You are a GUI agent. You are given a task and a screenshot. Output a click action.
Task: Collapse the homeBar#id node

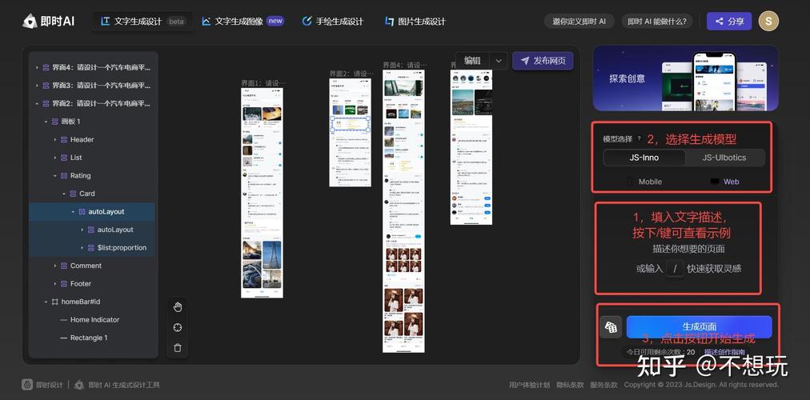point(46,302)
